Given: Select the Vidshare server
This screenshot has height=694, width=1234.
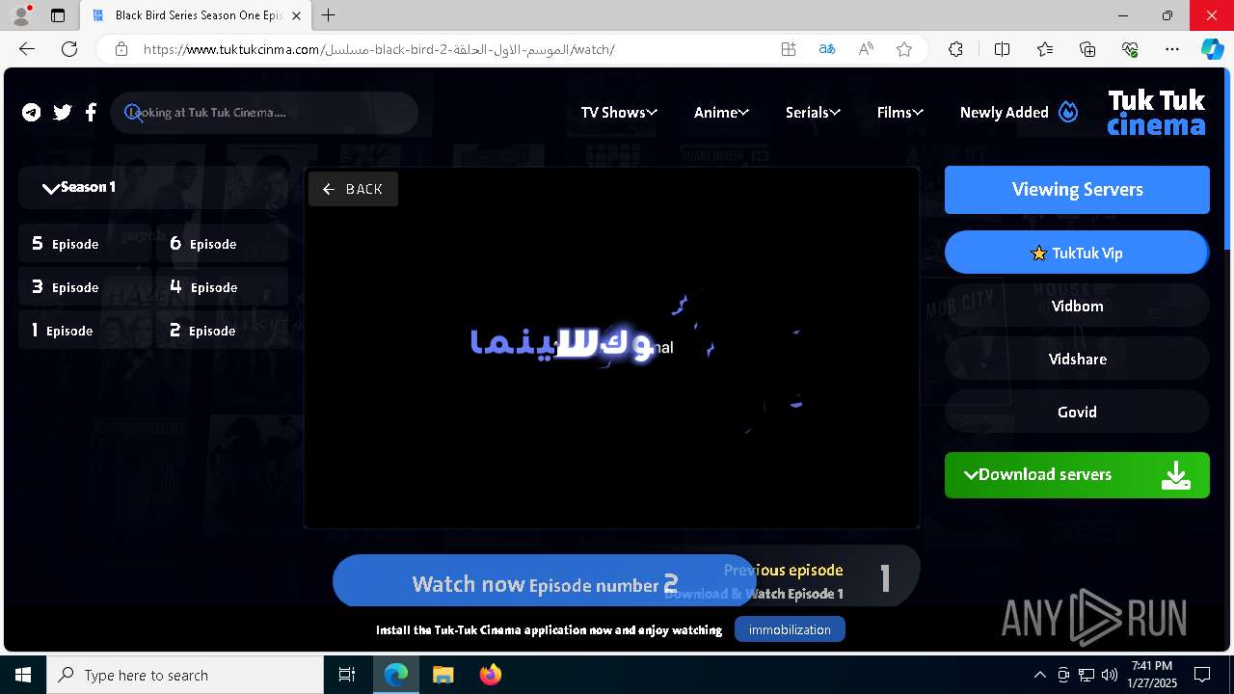Looking at the screenshot, I should tap(1077, 360).
